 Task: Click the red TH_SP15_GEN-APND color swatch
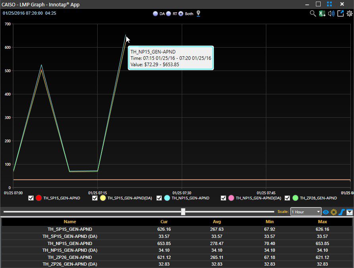[x=38, y=198]
